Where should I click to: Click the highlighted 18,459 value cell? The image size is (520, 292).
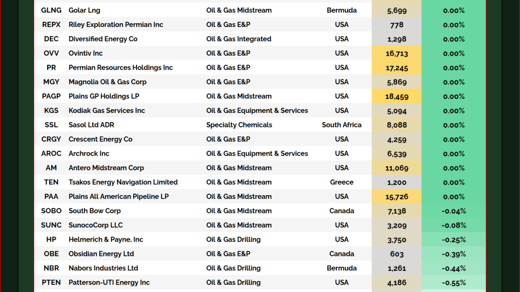click(x=396, y=96)
